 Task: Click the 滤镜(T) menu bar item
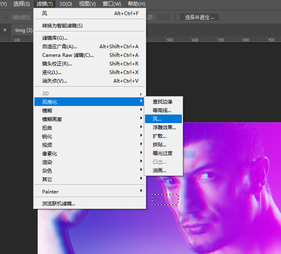[44, 4]
